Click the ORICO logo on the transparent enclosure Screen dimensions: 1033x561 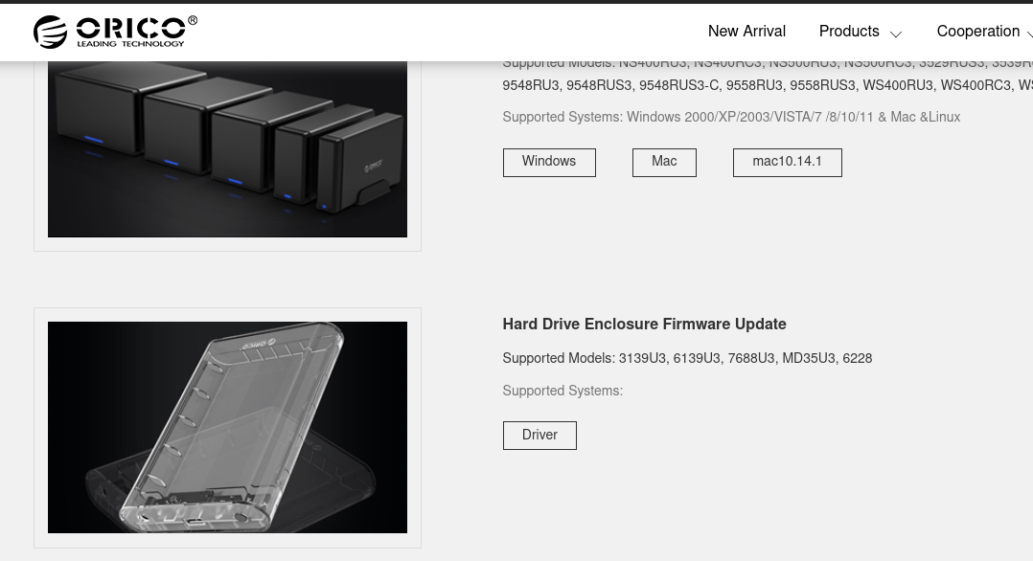tap(258, 344)
